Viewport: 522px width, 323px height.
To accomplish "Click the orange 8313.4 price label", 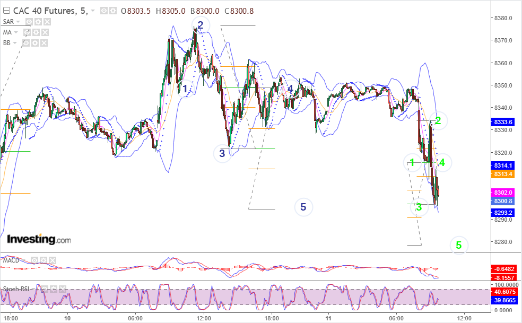I will coord(503,174).
